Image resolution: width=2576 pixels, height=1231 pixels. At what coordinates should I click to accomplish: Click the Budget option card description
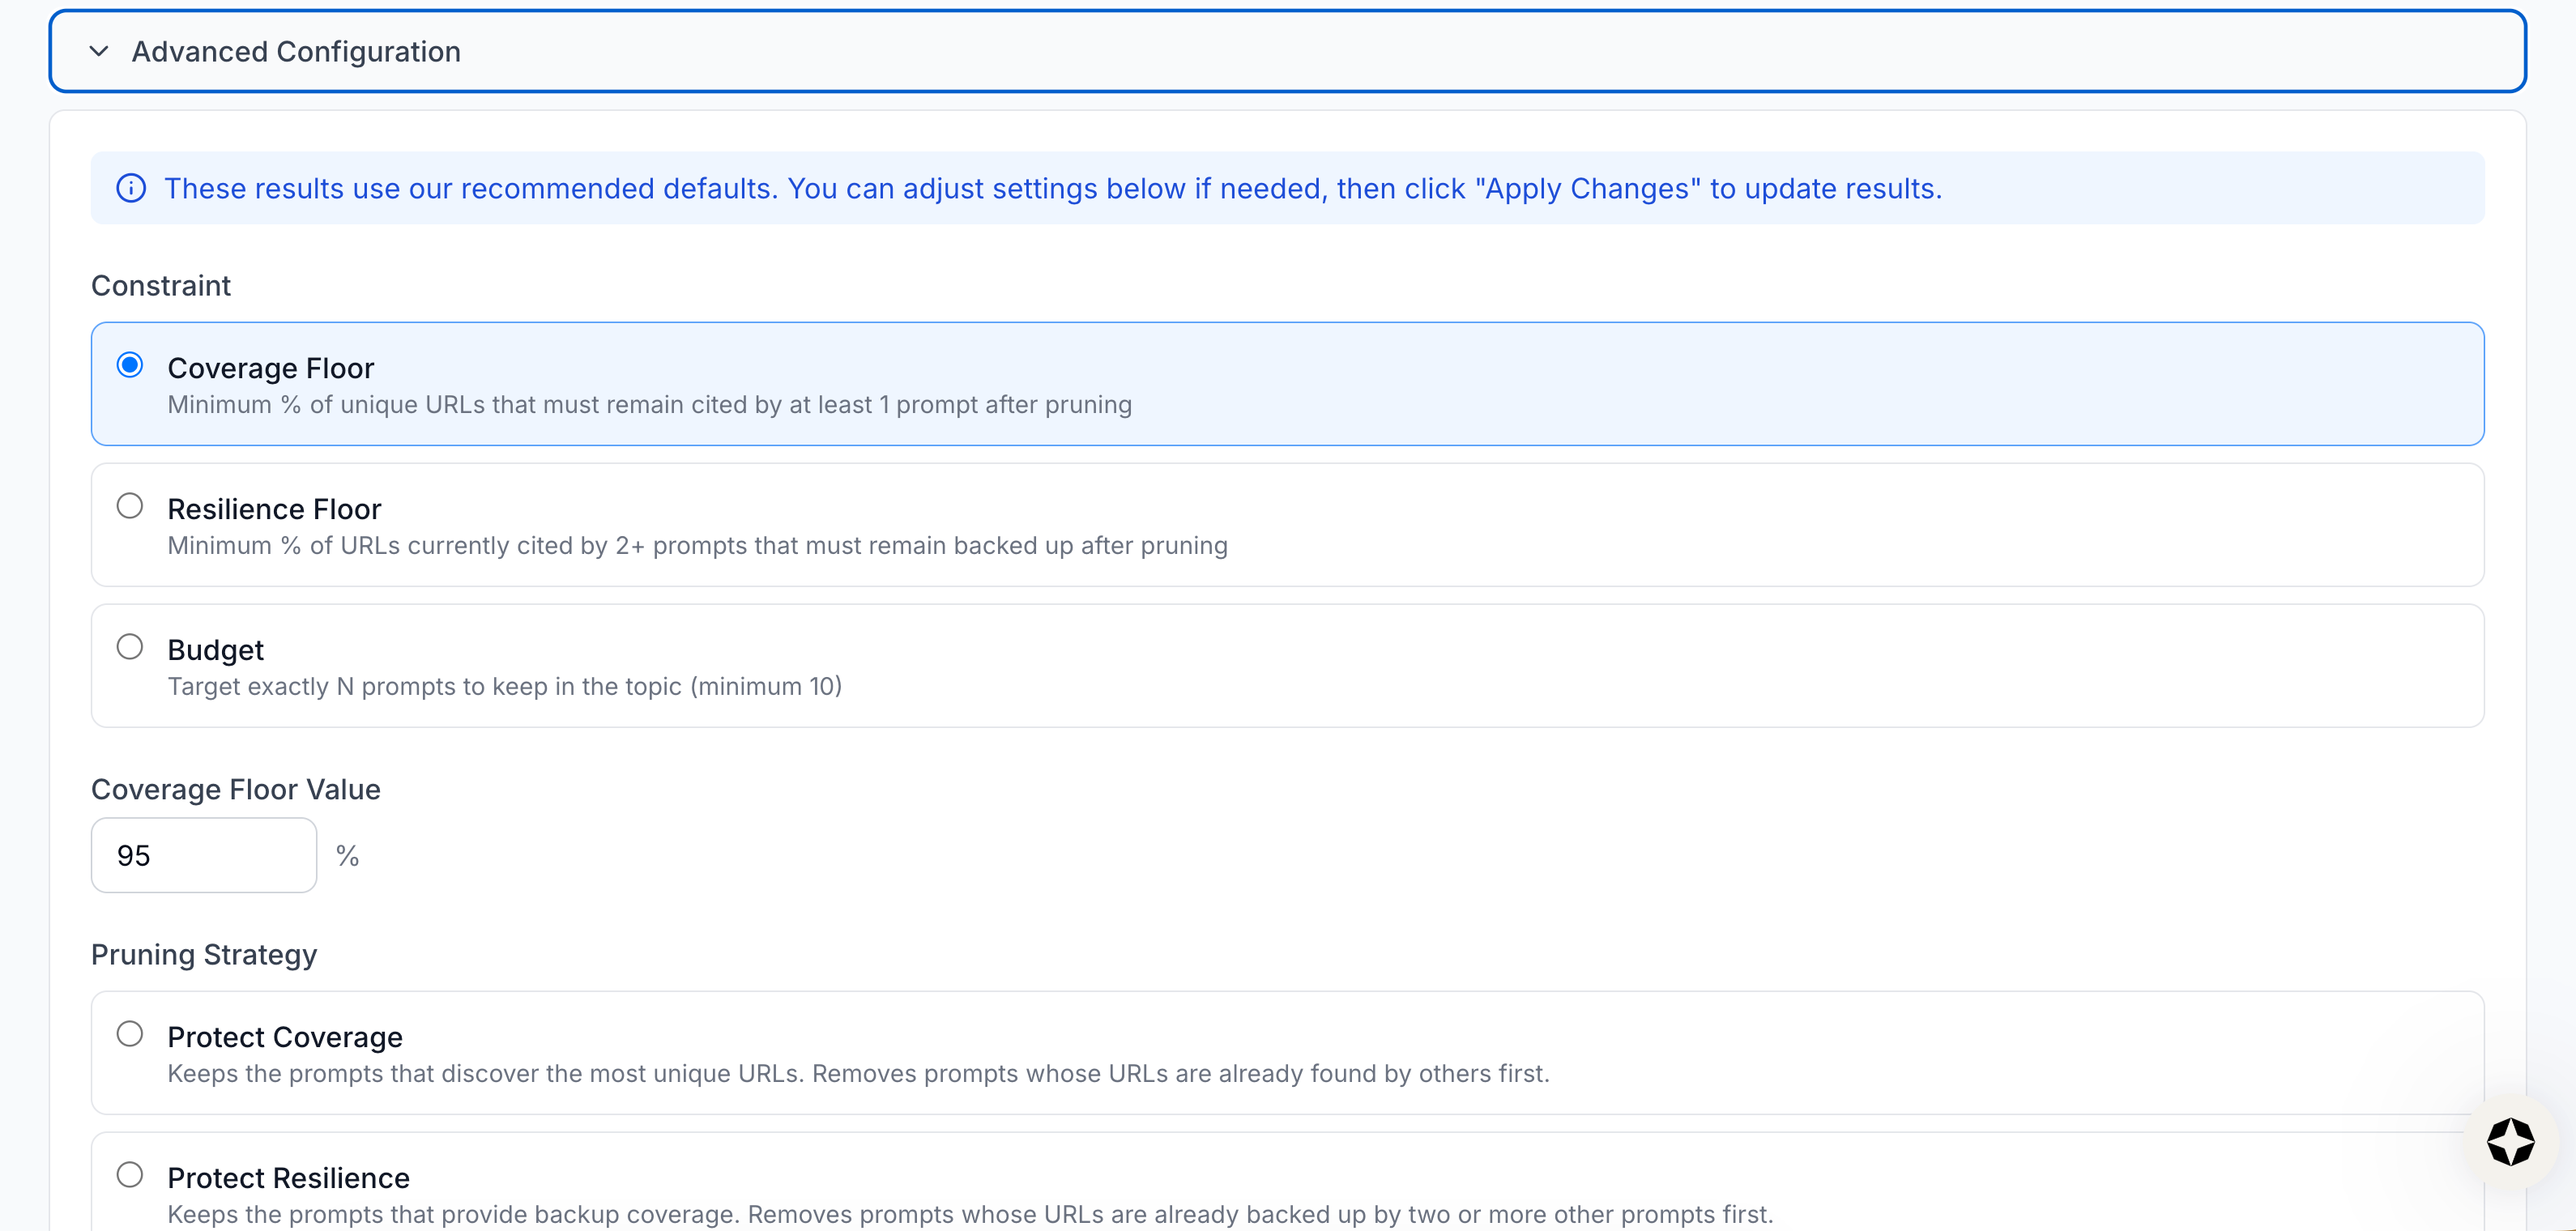pyautogui.click(x=504, y=687)
